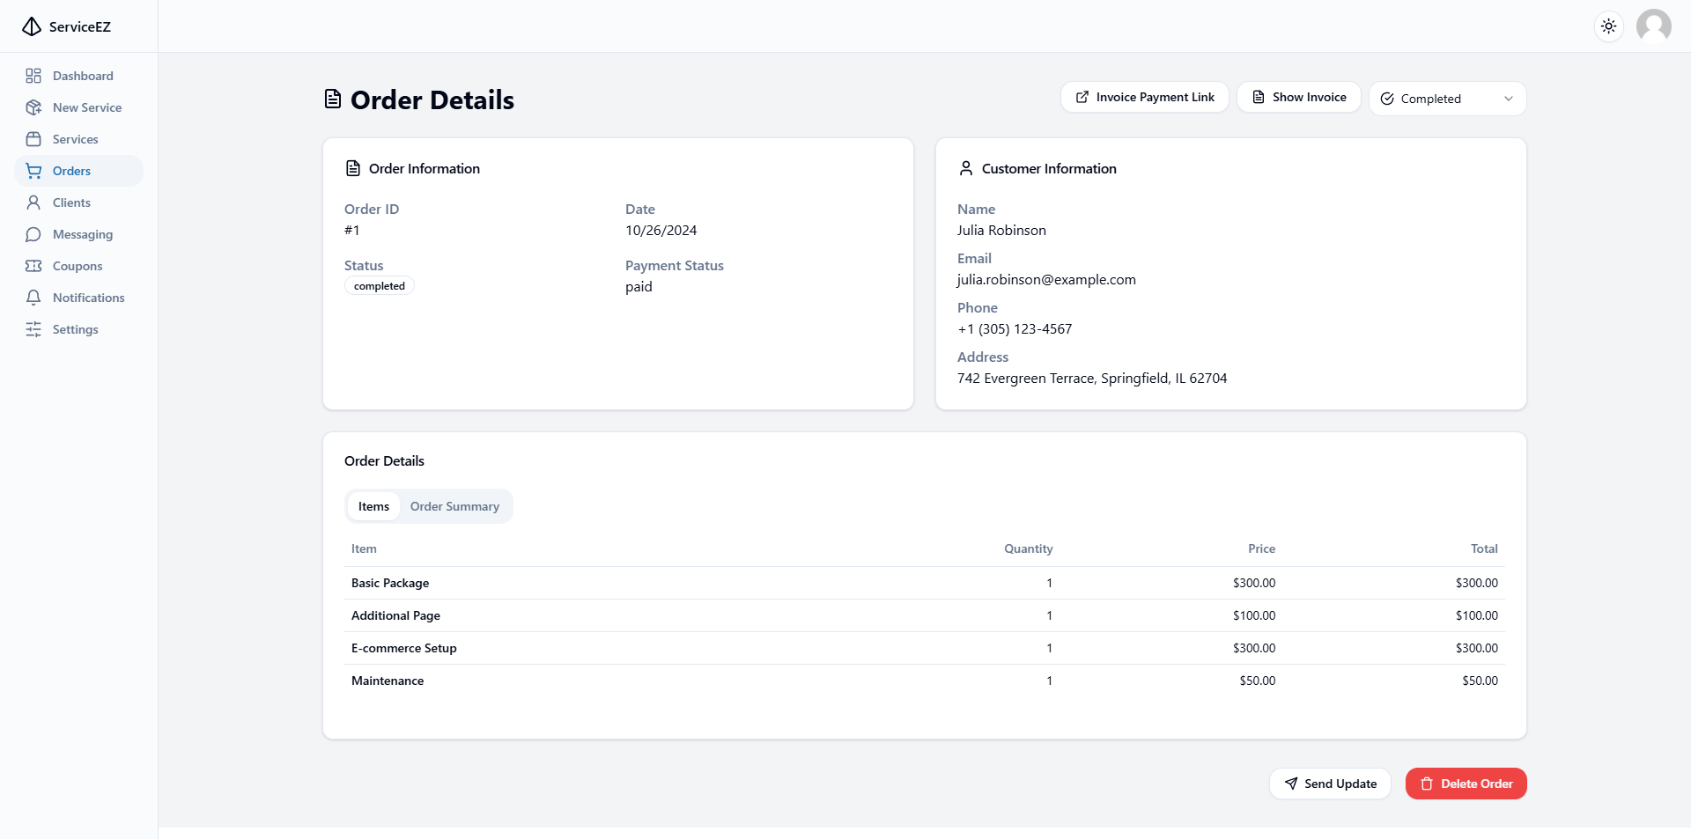Open the Messaging chat bubble icon
This screenshot has height=839, width=1691.
click(x=33, y=234)
